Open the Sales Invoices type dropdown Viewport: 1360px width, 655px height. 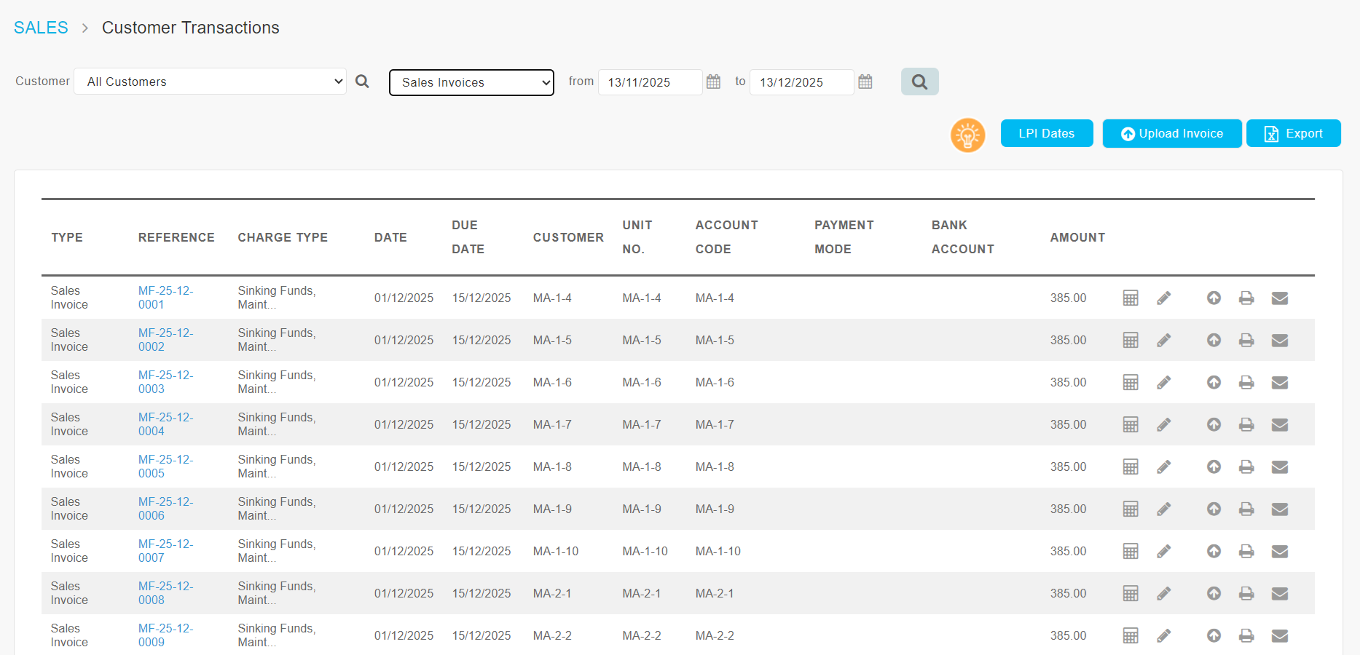coord(471,82)
